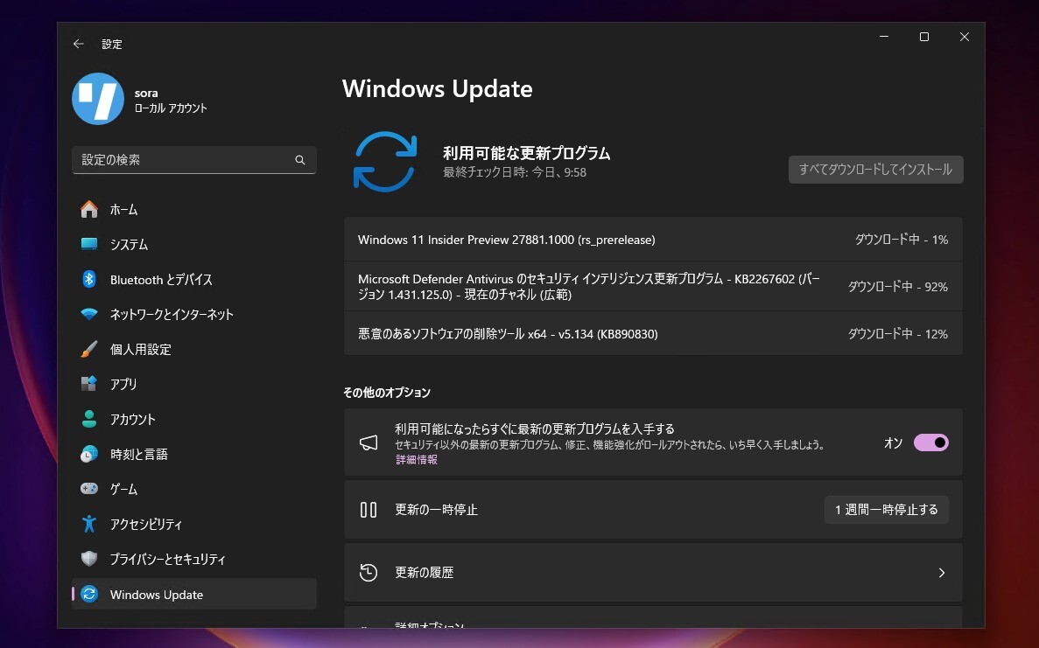Click the アクセシビリティ figure icon
This screenshot has width=1039, height=648.
point(89,524)
